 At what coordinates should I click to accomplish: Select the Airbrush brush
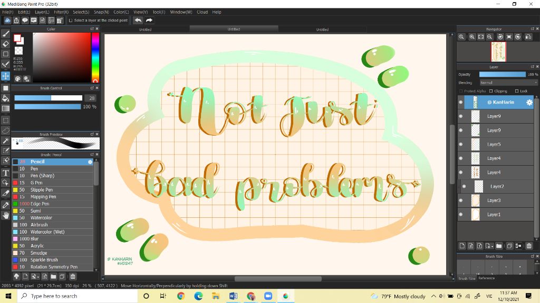53,225
